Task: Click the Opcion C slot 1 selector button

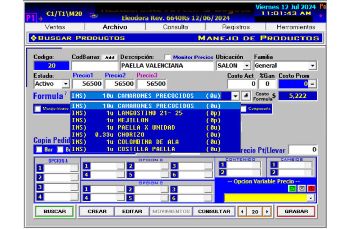Action: point(121,189)
